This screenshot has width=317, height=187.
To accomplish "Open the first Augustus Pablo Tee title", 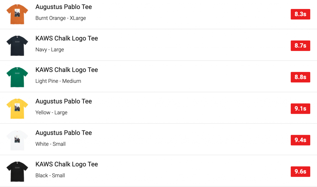I will click(64, 7).
